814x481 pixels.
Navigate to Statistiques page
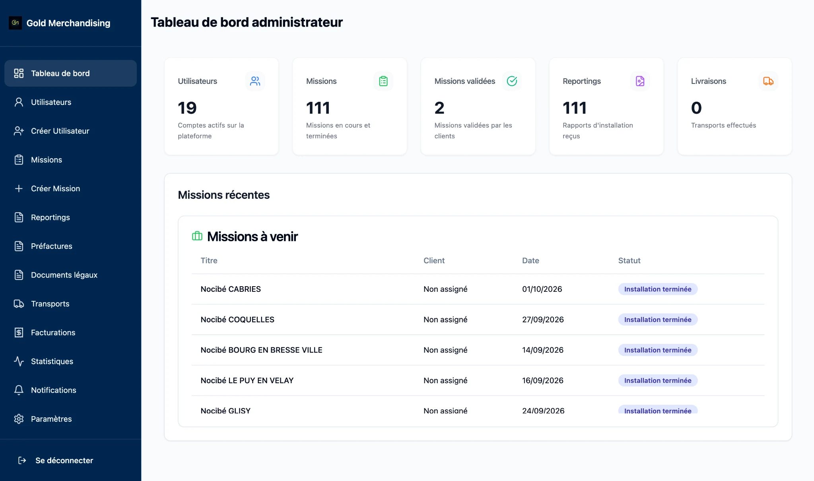coord(70,361)
